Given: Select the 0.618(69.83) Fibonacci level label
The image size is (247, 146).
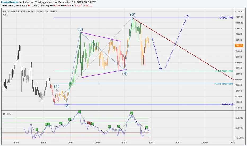Looking at the screenshot, I should pos(224,71).
